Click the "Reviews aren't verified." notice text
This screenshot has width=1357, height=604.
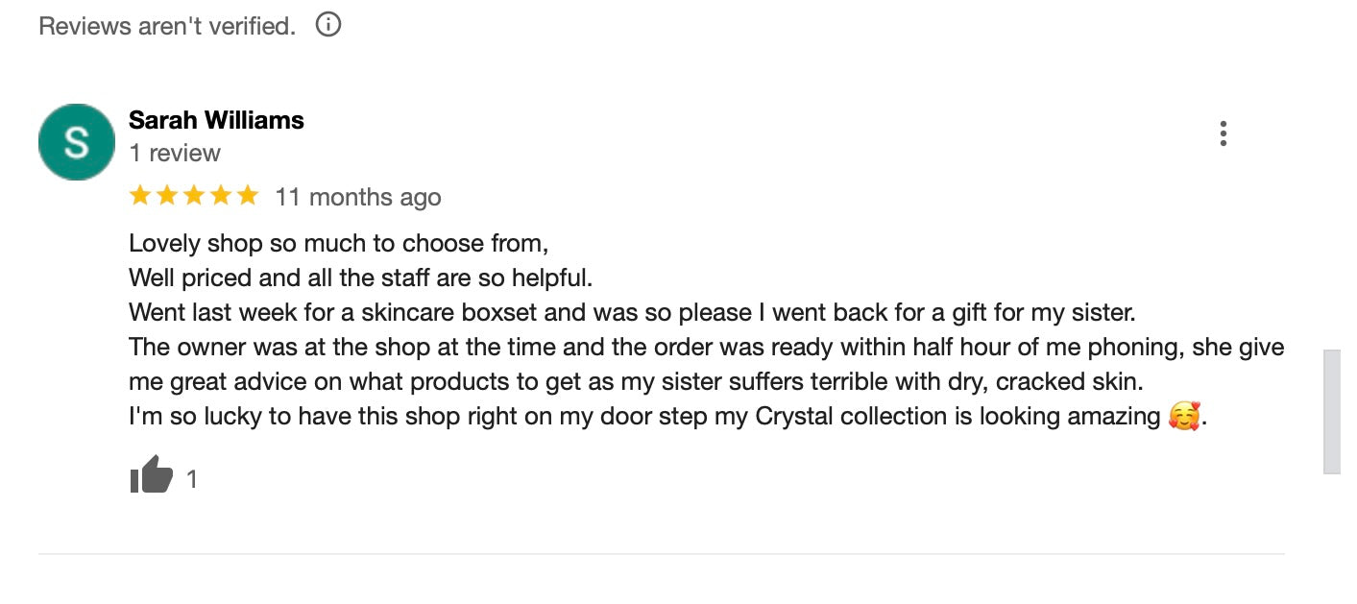click(167, 26)
